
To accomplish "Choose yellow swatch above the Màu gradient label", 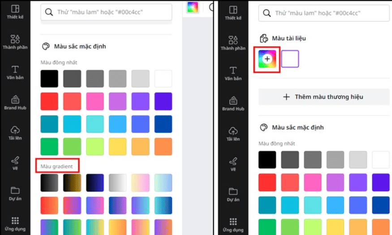I will [x=117, y=146].
